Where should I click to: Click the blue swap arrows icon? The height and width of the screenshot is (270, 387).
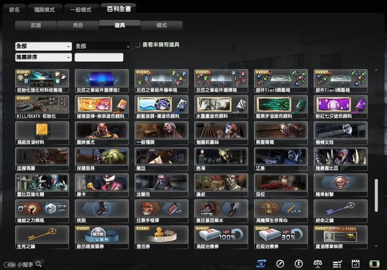[x=261, y=263]
